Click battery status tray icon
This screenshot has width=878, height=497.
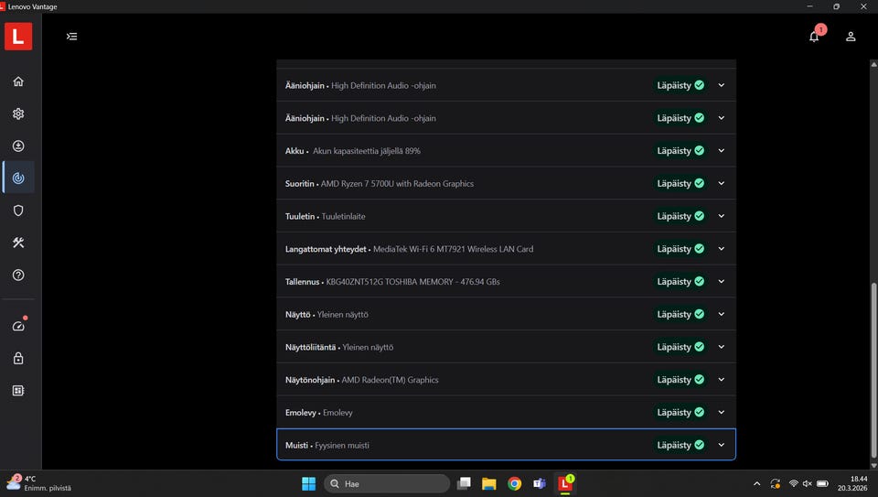(822, 483)
